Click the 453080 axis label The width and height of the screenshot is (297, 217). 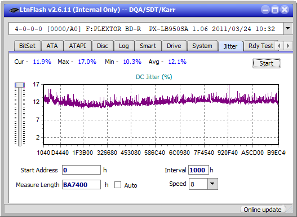[131, 153]
